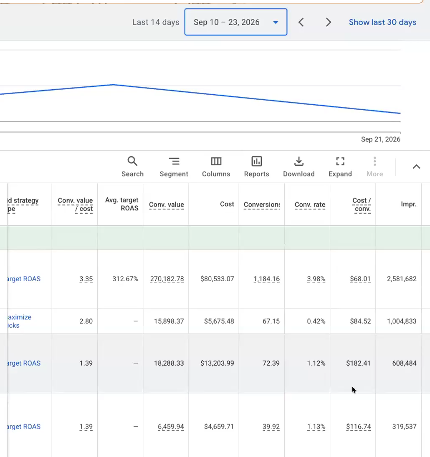The image size is (430, 457).
Task: Click cost value $80,533.07
Action: (217, 279)
